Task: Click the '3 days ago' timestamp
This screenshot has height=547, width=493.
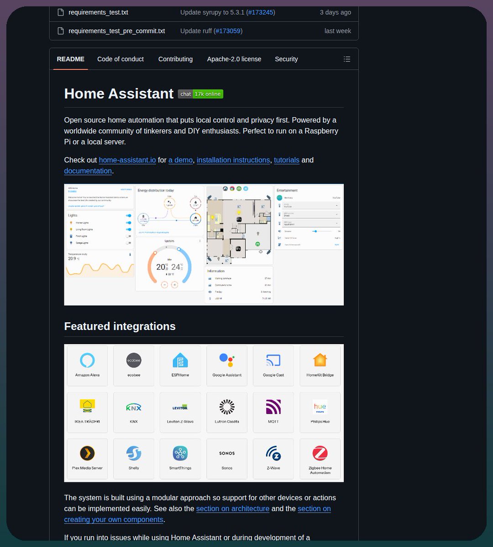Action: (x=336, y=12)
